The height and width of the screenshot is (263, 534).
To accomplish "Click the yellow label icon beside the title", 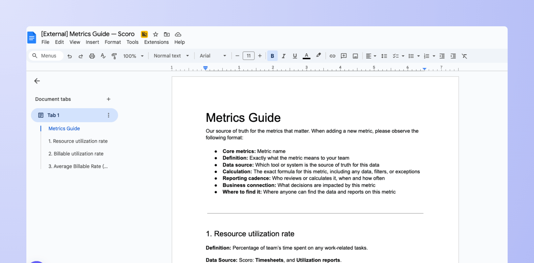I will [144, 34].
